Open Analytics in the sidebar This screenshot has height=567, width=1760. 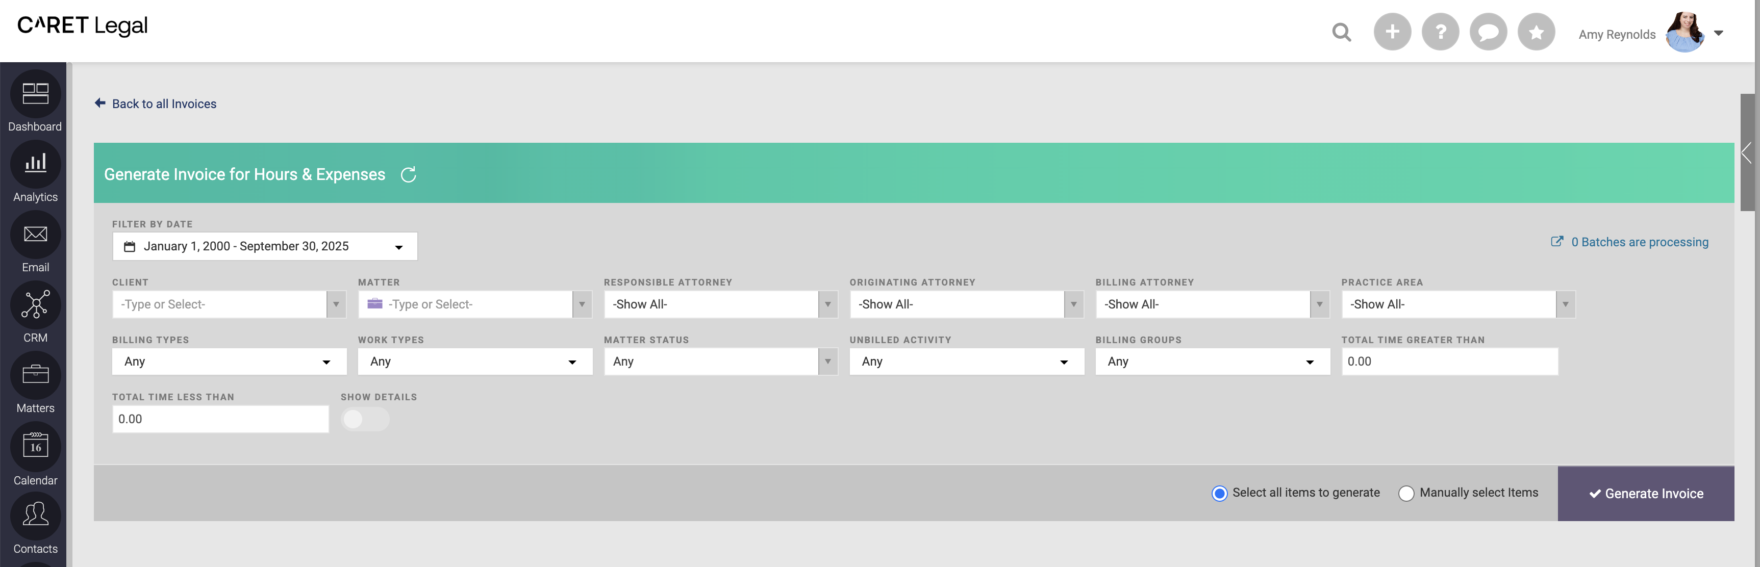35,172
